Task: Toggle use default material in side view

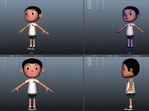Action: tap(111, 56)
